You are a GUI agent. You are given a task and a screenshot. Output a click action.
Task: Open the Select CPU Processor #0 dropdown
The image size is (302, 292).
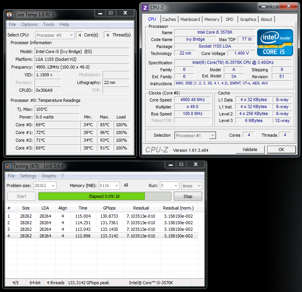point(55,35)
